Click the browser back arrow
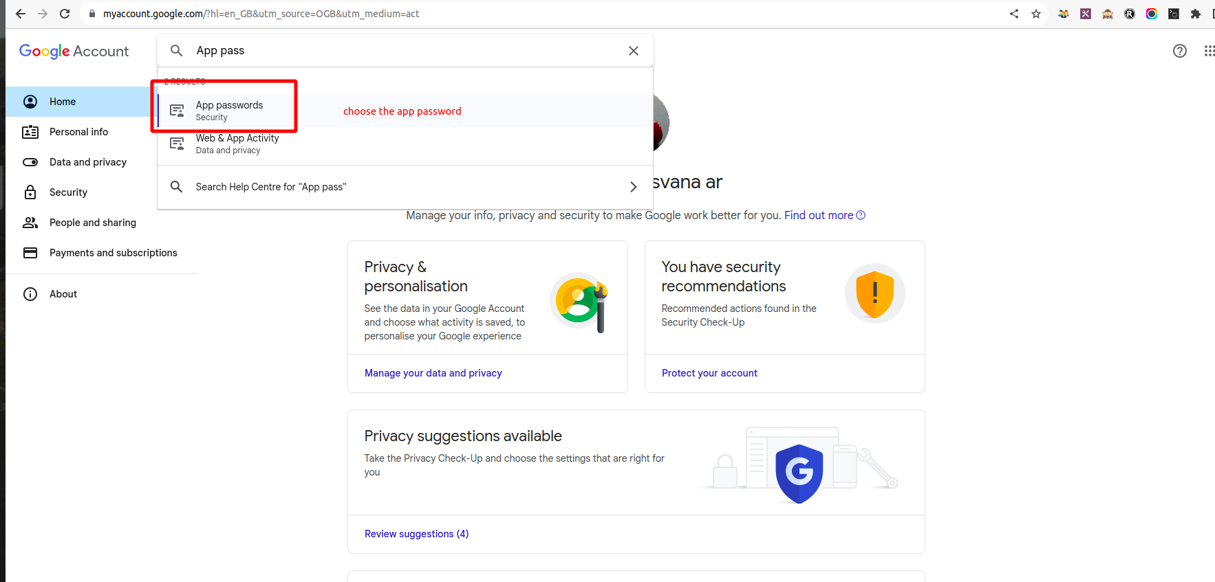 click(x=21, y=14)
